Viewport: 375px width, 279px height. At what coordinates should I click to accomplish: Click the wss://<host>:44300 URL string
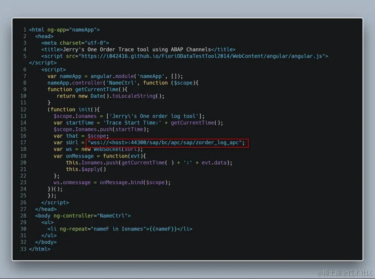165,143
